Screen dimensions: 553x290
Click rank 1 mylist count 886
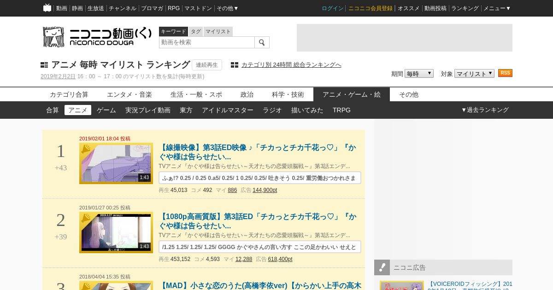coord(232,190)
